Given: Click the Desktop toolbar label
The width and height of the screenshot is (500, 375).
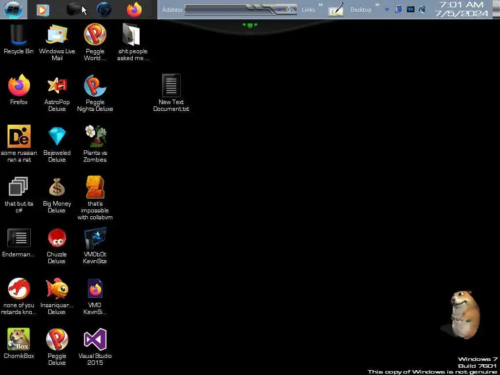Looking at the screenshot, I should click(361, 10).
